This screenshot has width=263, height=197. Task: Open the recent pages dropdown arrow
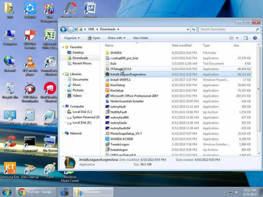click(76, 29)
